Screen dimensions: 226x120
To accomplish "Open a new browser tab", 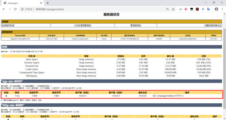I will click(x=48, y=3).
